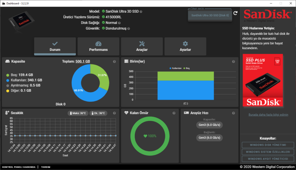Click help icon in Sıcaklık panel
296x170 pixels.
pos(114,113)
